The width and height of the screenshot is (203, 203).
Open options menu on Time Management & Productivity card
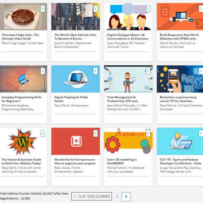point(148,71)
